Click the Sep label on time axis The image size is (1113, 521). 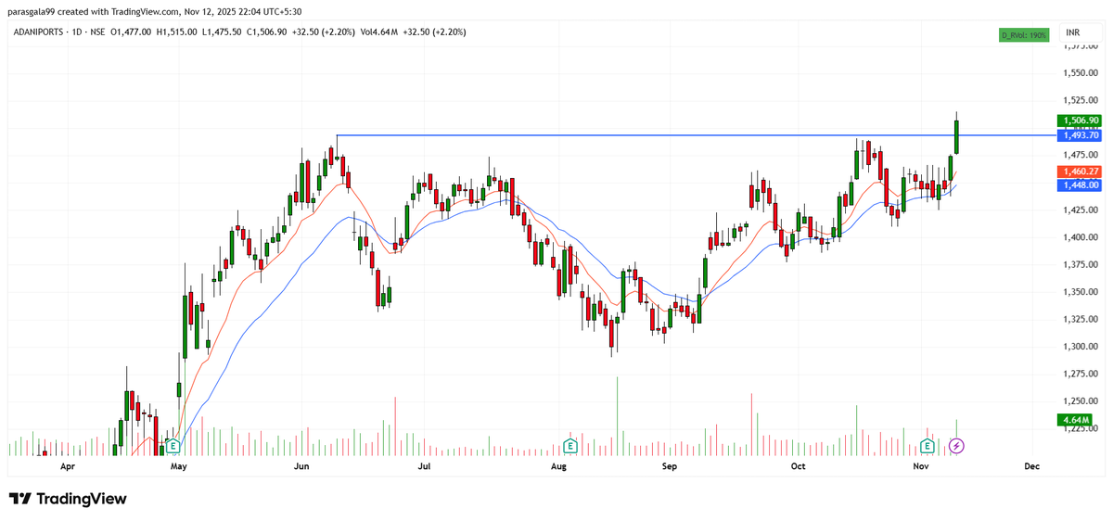pyautogui.click(x=670, y=467)
